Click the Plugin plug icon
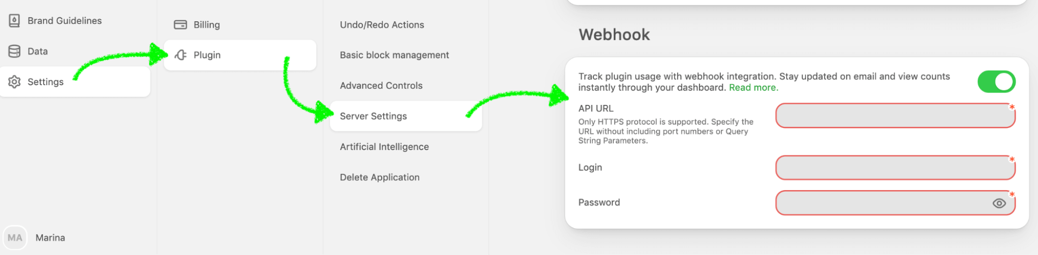Screen dimensions: 1038x255 [181, 55]
